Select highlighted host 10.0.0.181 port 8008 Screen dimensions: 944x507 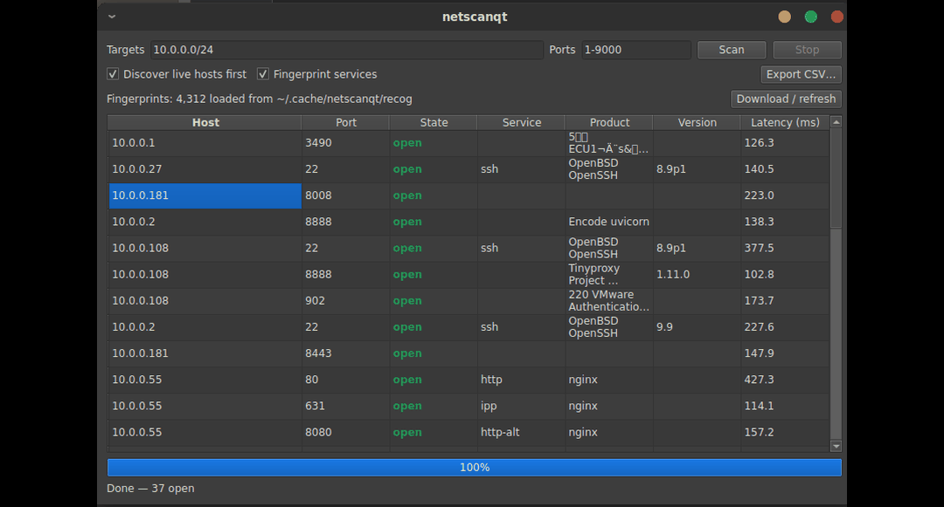205,195
